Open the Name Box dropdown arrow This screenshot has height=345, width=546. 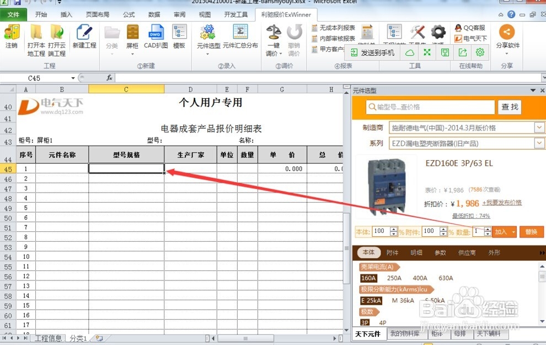(73, 78)
